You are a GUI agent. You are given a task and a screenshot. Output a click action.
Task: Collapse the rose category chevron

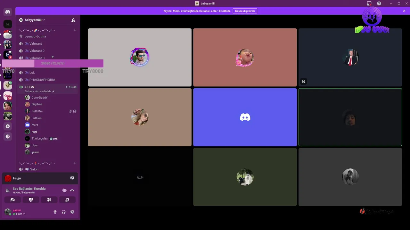click(x=54, y=163)
